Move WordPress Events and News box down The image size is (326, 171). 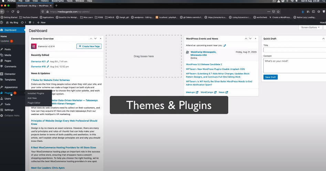point(250,39)
